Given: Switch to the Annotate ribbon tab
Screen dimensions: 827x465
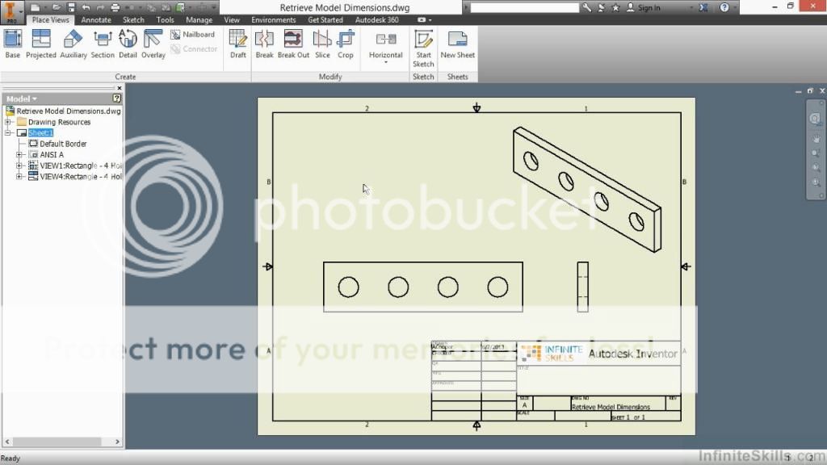Looking at the screenshot, I should click(96, 20).
